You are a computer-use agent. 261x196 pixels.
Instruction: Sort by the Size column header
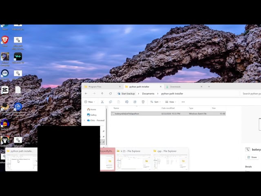tap(214, 108)
